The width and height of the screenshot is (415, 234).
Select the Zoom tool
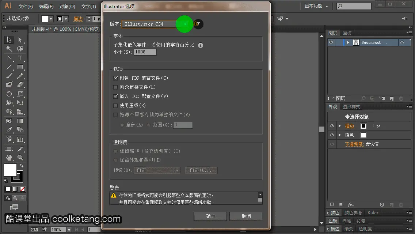(x=20, y=158)
